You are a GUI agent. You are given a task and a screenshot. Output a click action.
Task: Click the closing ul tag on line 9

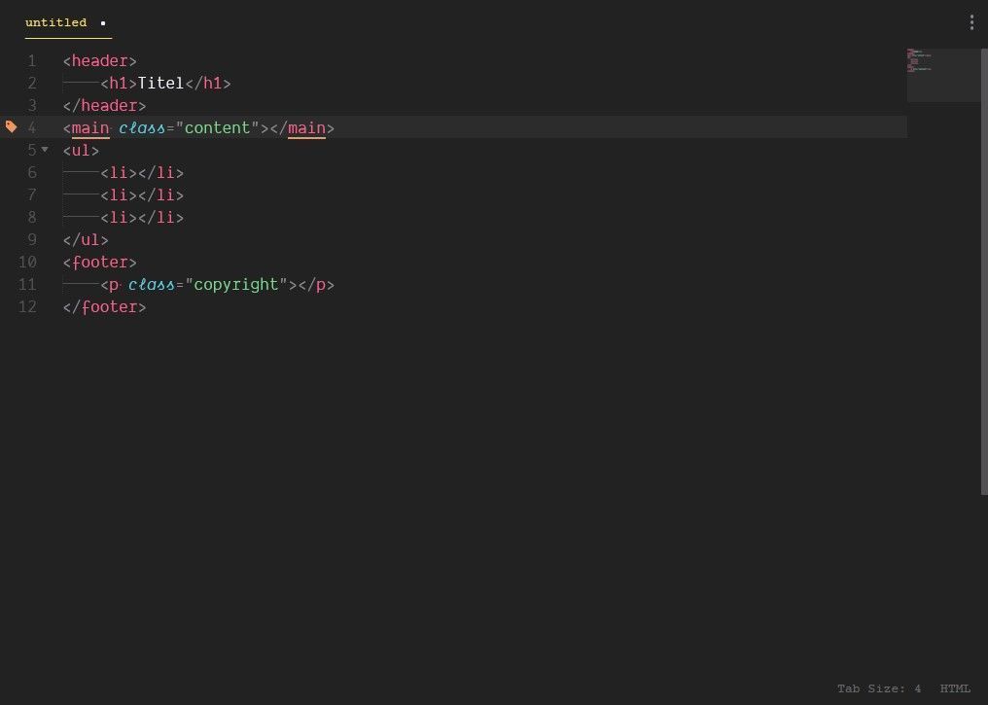tap(86, 240)
